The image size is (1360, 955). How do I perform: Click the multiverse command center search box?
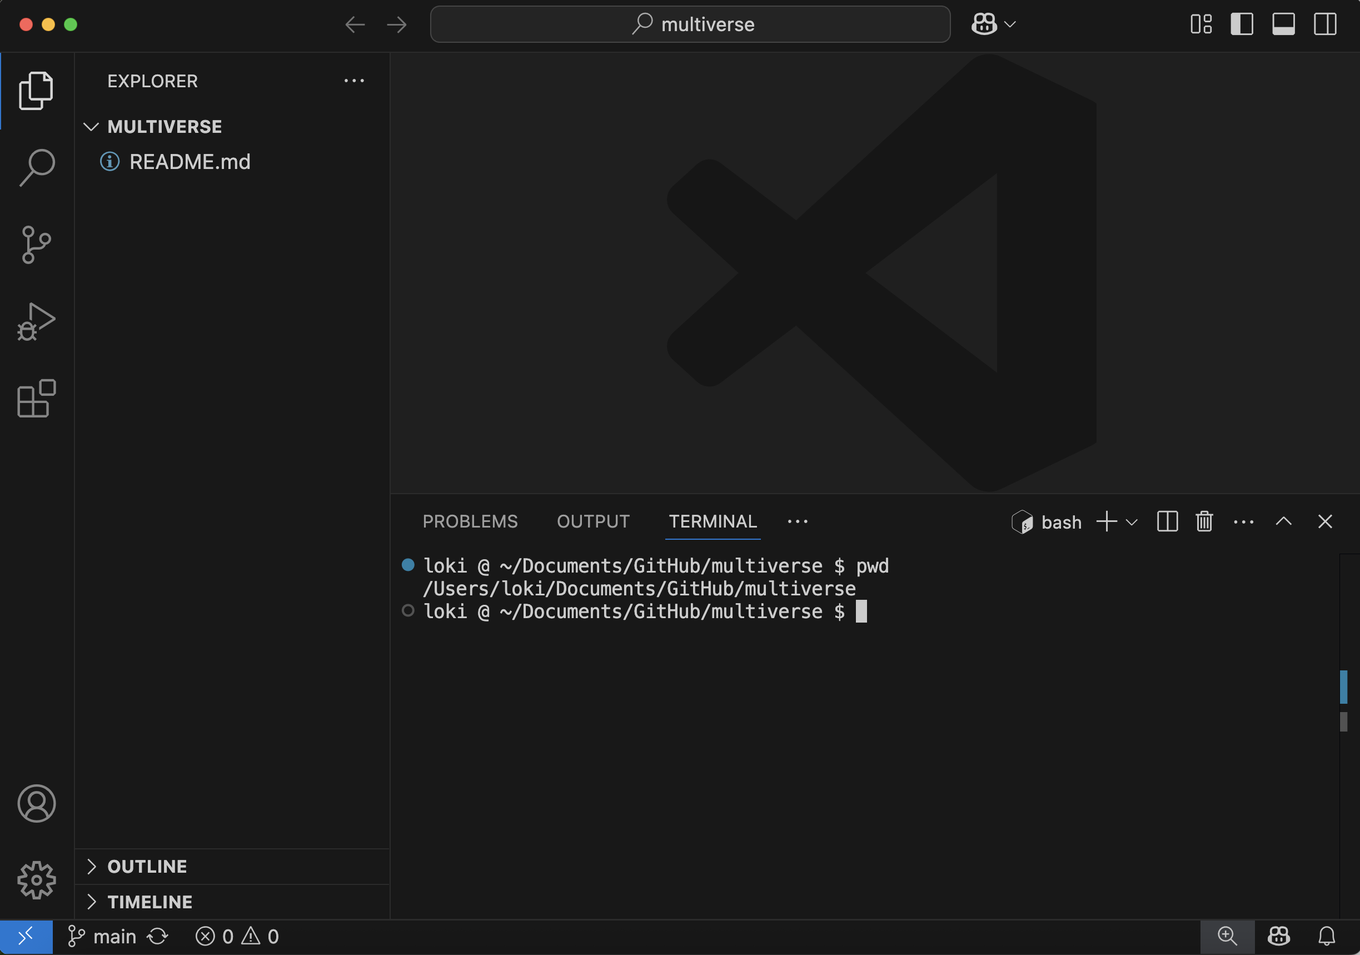(x=690, y=24)
